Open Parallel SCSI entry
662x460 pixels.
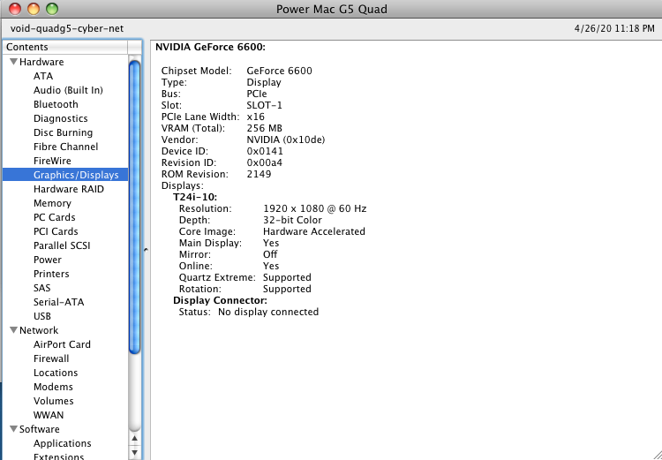62,245
